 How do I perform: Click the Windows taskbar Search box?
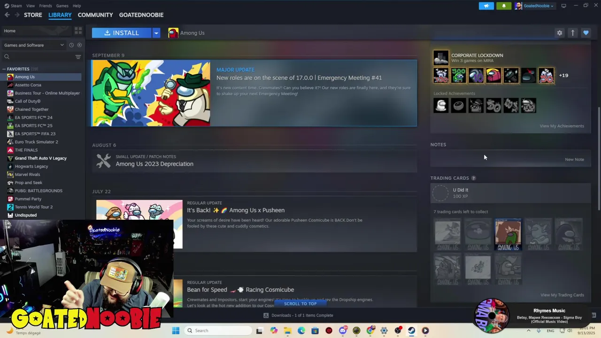217,330
